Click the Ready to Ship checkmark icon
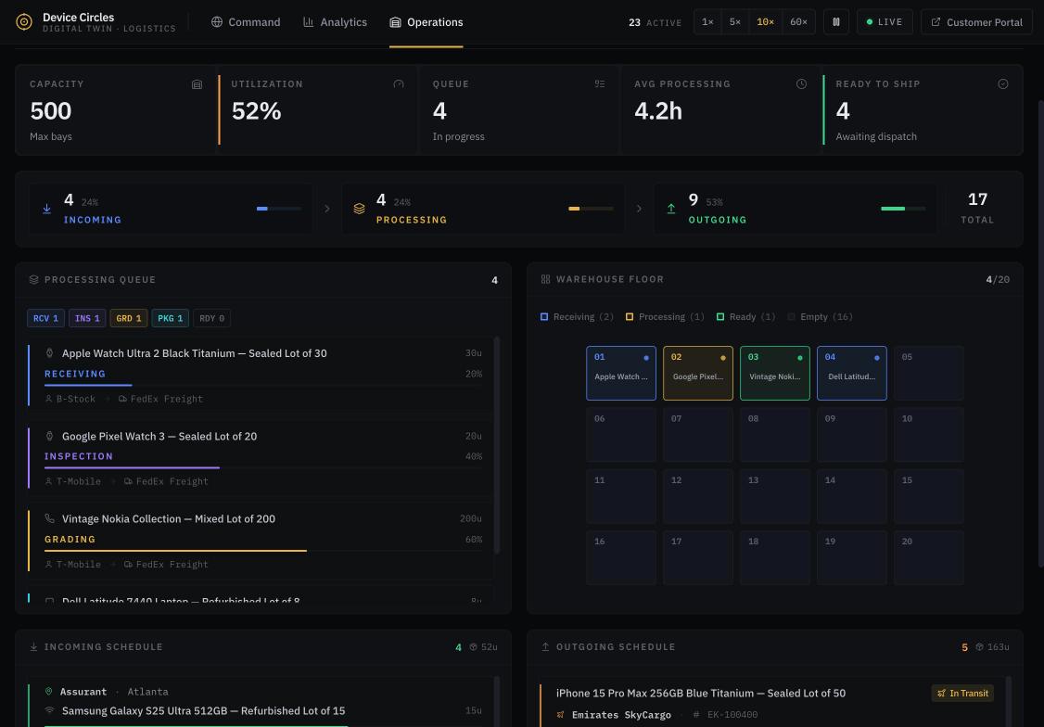This screenshot has height=727, width=1044. tap(1002, 83)
